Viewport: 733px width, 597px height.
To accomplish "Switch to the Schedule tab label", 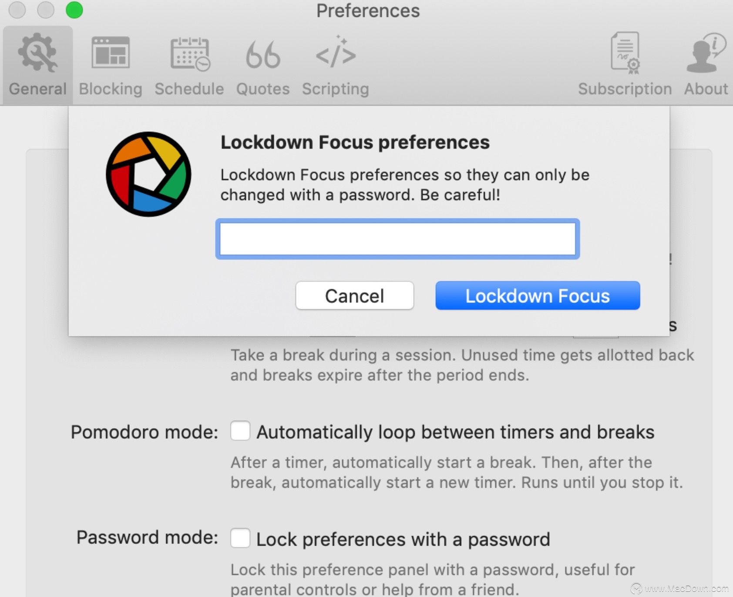I will coord(189,89).
